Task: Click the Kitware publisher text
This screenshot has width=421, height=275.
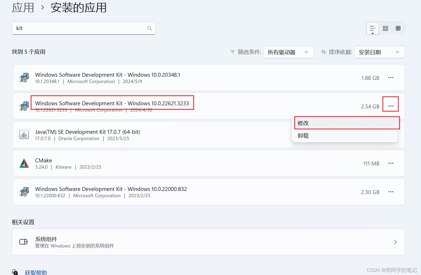Action: pyautogui.click(x=63, y=167)
